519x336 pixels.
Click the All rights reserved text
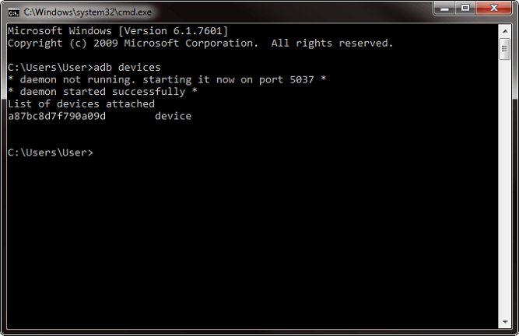click(332, 44)
